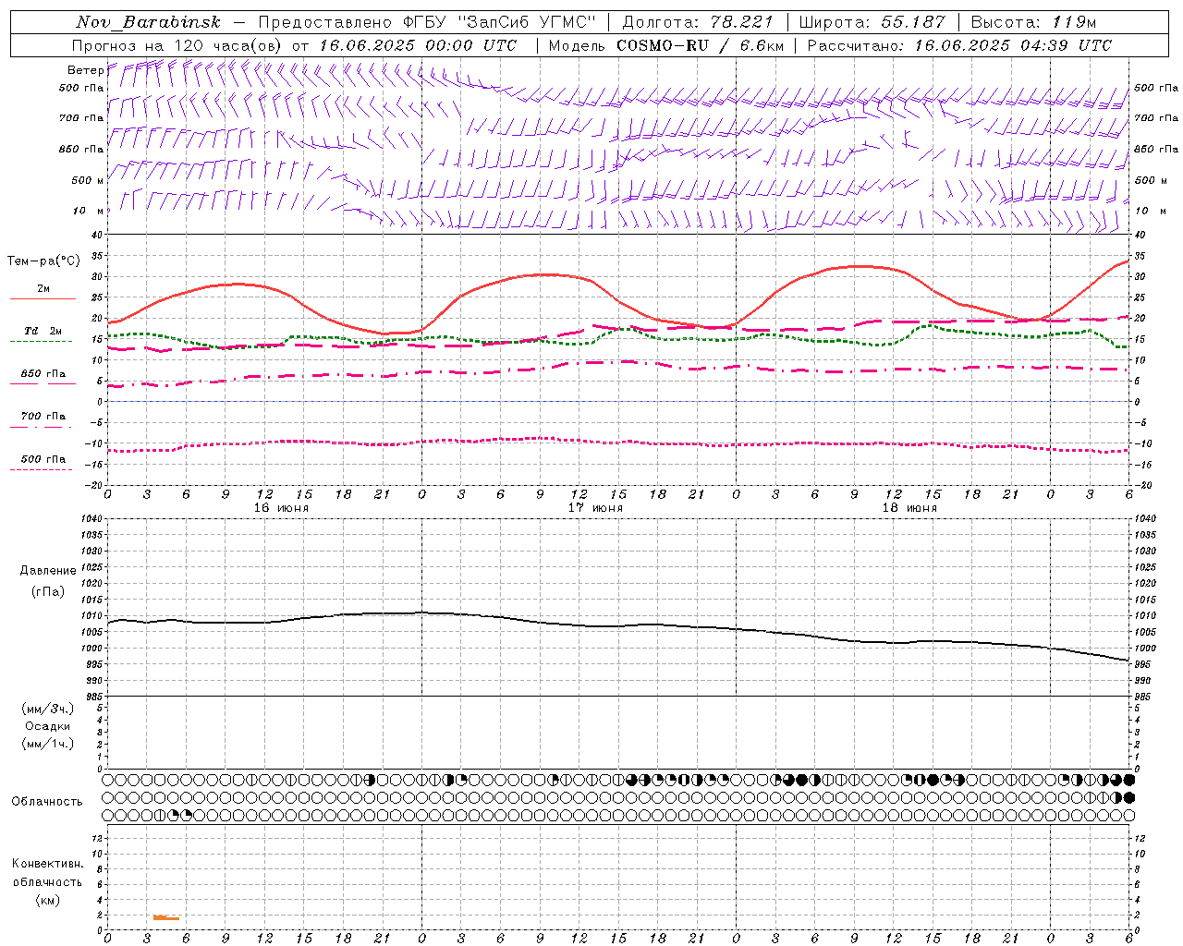Viewport: 1183px width, 946px height.
Task: Select the Долгота: 78.221 header field
Action: coord(698,22)
